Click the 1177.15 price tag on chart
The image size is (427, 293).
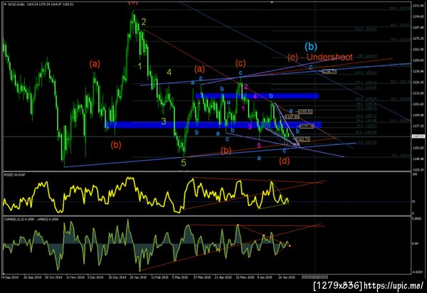coord(307,127)
